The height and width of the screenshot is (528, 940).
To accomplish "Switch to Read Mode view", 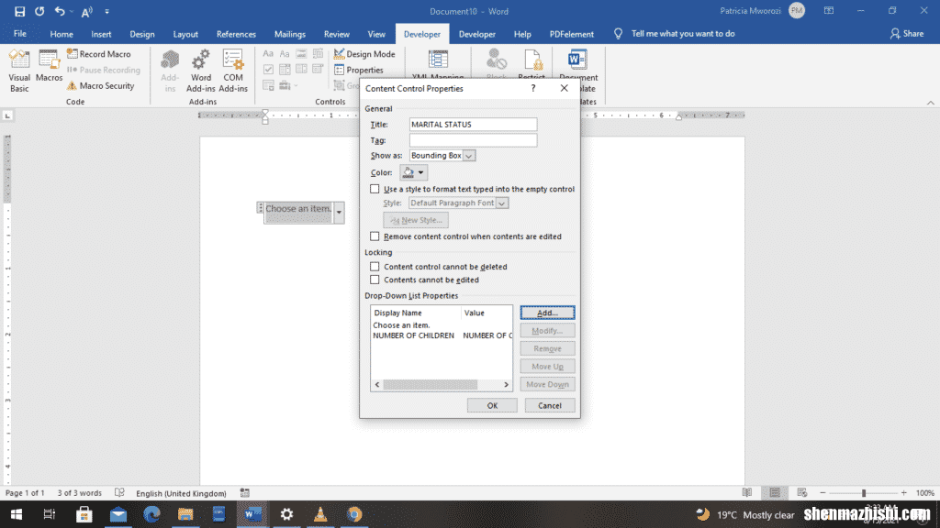I will click(747, 492).
